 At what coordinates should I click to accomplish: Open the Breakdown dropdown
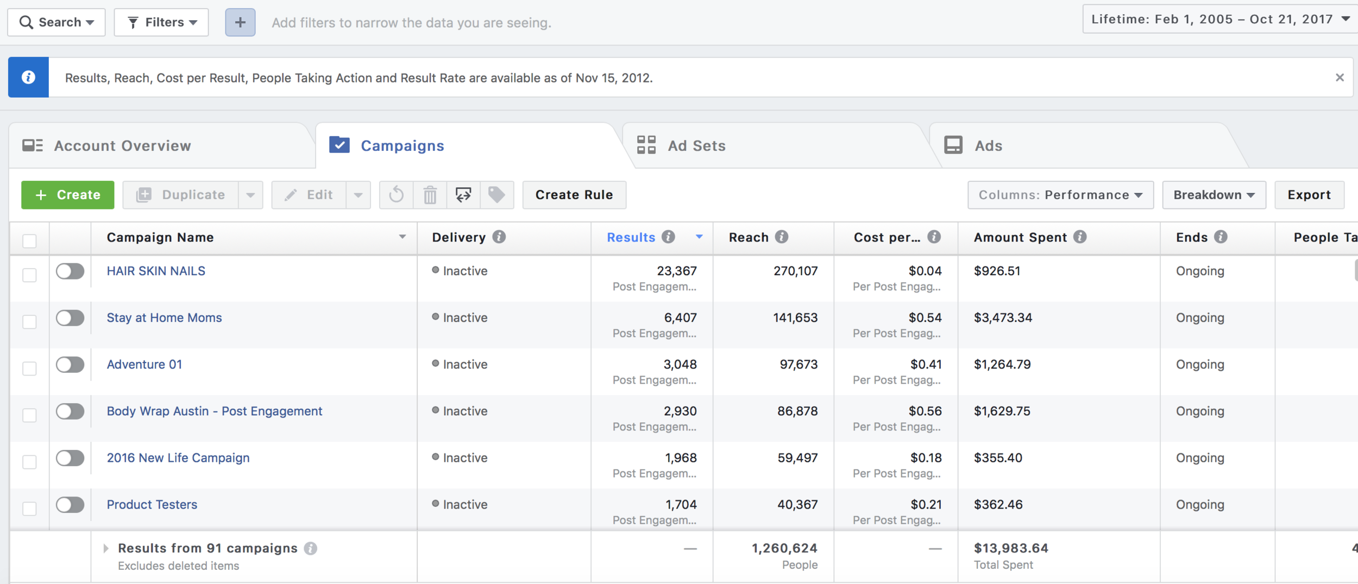(1214, 195)
